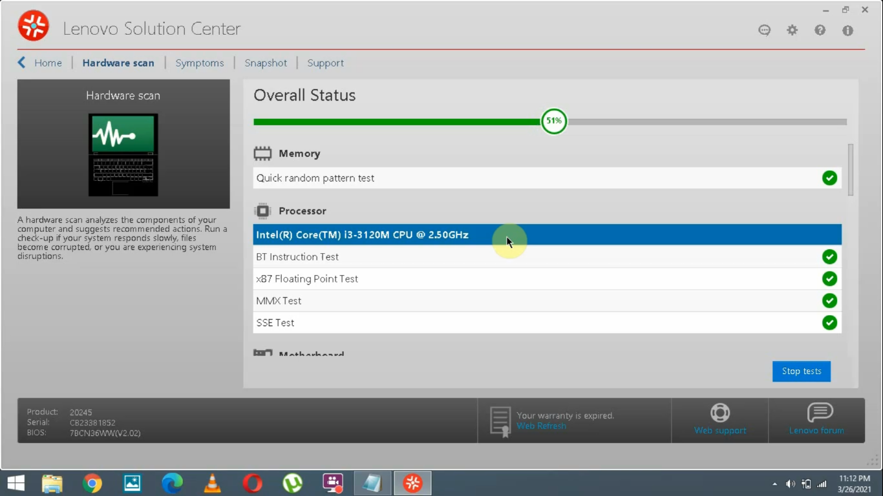This screenshot has height=496, width=883.
Task: Open the Windows Start menu
Action: 16,483
